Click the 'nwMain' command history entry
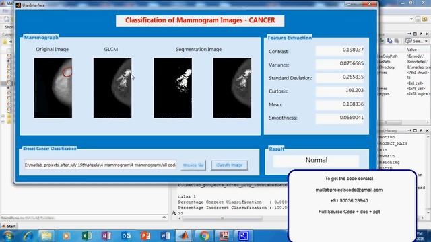The image size is (431, 242). [x=387, y=156]
